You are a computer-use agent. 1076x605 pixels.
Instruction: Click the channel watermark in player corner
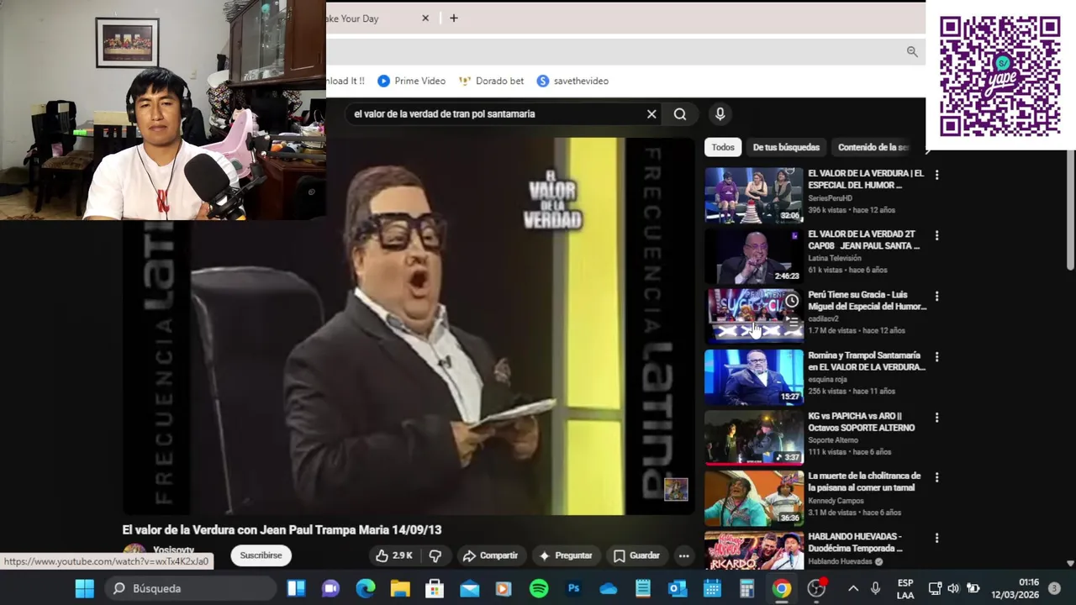tap(676, 489)
